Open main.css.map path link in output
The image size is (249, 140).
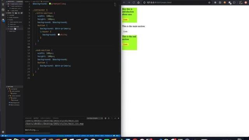coord(54,124)
